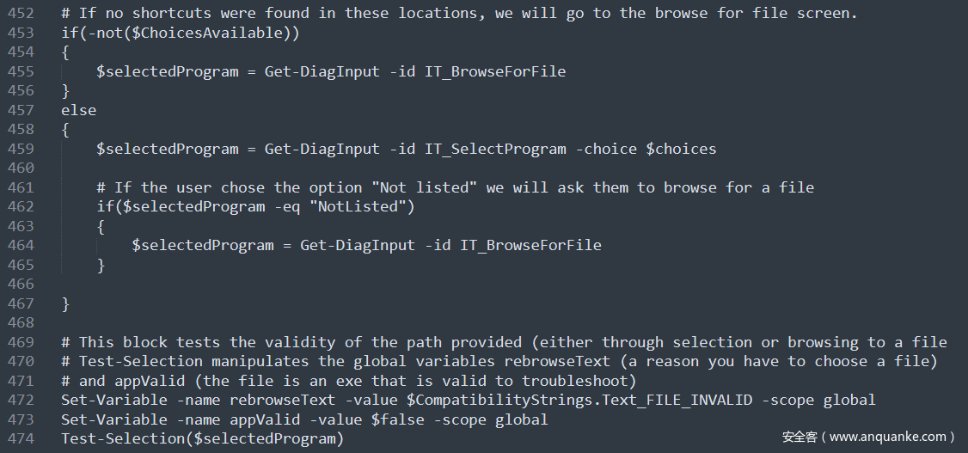Image resolution: width=968 pixels, height=453 pixels.
Task: Click line number 452 in the gutter
Action: pos(21,14)
